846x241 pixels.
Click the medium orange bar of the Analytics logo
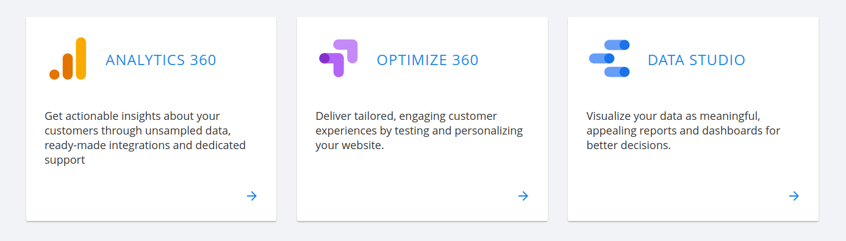point(68,66)
